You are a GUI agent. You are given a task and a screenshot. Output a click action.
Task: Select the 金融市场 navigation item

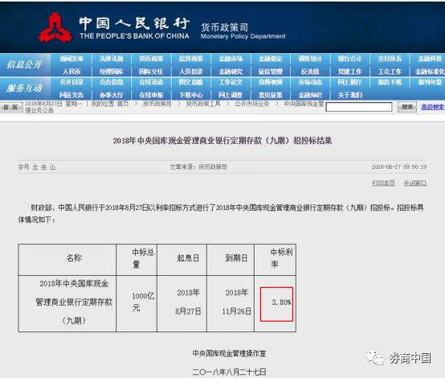pos(231,59)
